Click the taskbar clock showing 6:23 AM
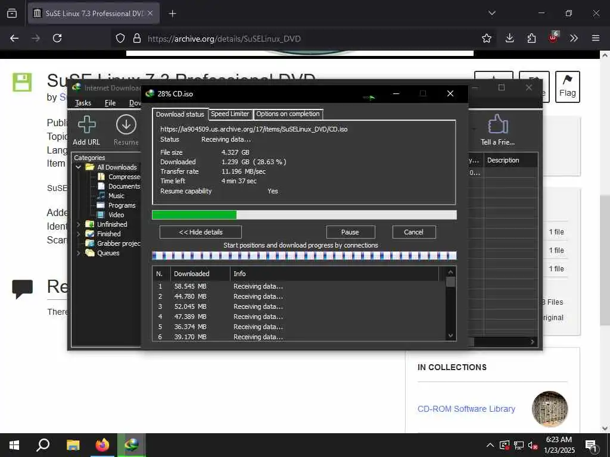The width and height of the screenshot is (610, 457). [559, 445]
